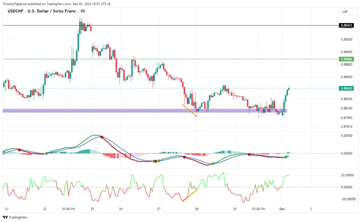This screenshot has height=222, width=361.
Task: Click the date label 28 on the time axis
Action: tap(197, 209)
